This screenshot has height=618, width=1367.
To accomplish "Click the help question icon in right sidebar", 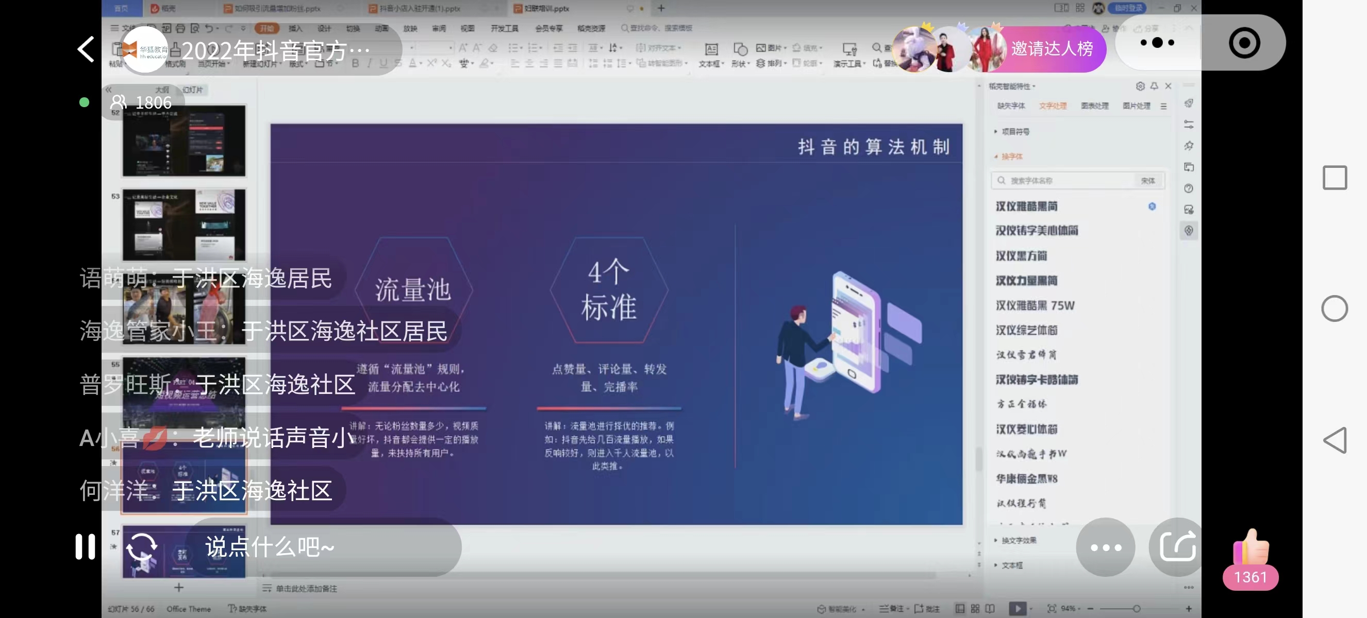I will pos(1189,188).
